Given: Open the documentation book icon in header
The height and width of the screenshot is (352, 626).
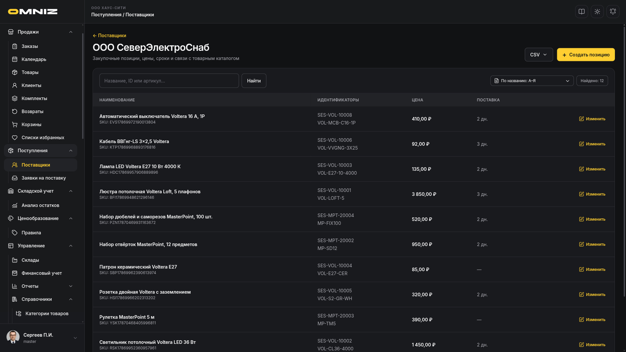Looking at the screenshot, I should click(582, 12).
